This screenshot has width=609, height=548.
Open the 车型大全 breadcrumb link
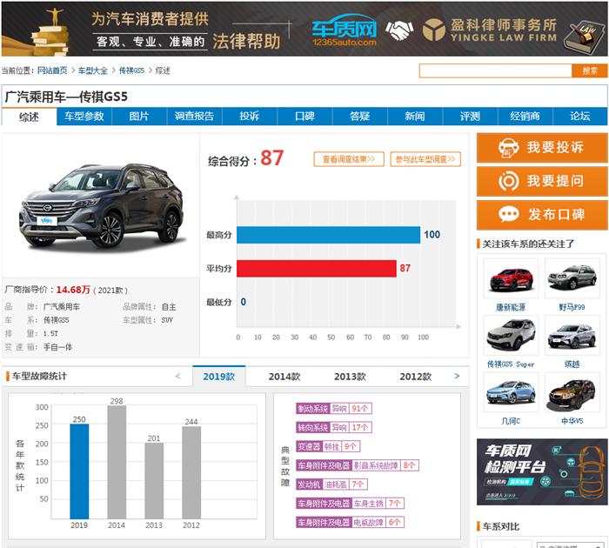[x=93, y=70]
